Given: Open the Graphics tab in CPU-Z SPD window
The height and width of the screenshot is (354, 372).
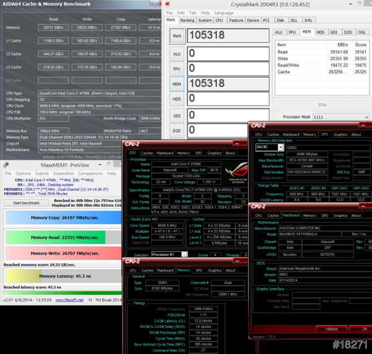Looking at the screenshot, I should coord(340,134).
